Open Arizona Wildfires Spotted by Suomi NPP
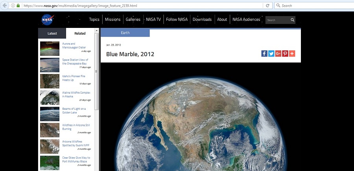 (x=75, y=143)
